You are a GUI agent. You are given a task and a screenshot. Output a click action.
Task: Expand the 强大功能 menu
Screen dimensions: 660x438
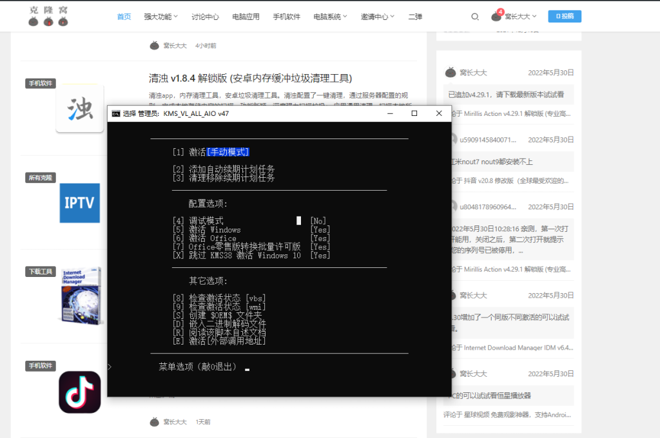tap(160, 16)
